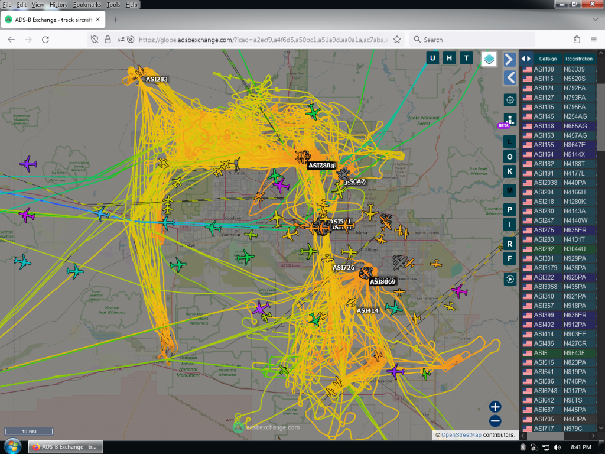
Task: Zoom in with the plus button
Action: point(495,407)
